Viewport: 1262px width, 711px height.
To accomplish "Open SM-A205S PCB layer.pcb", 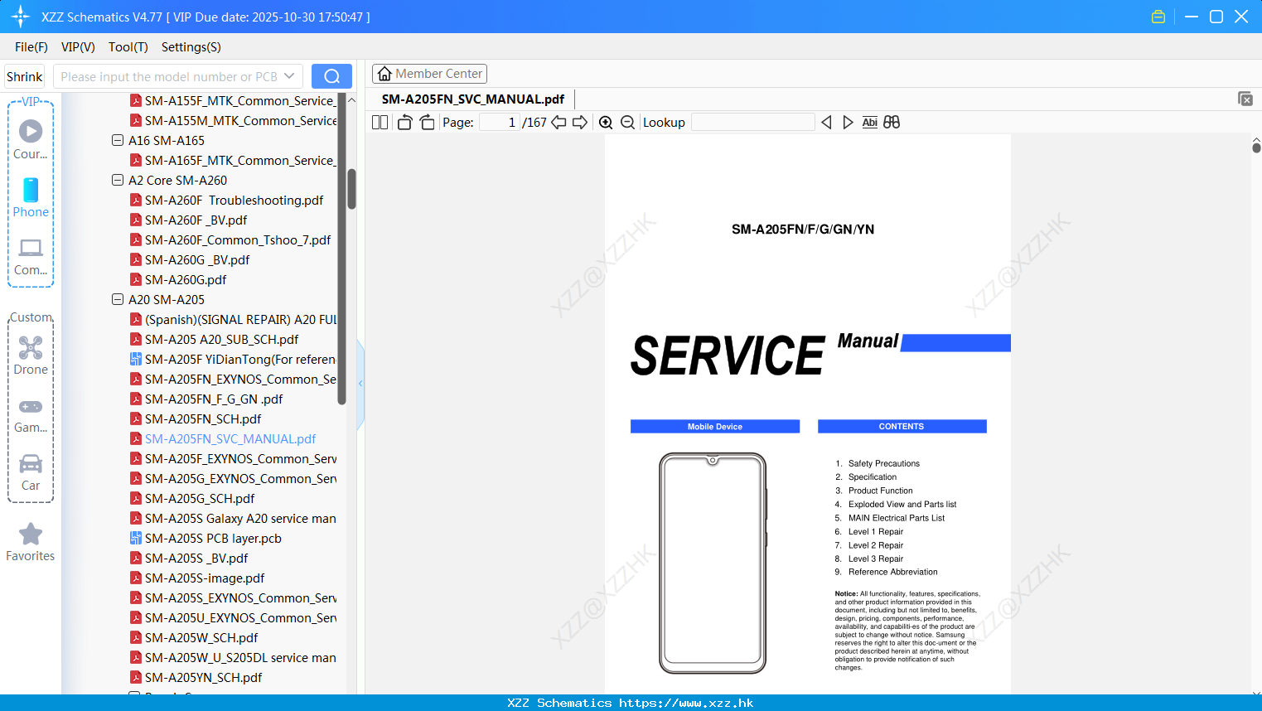I will pos(213,538).
